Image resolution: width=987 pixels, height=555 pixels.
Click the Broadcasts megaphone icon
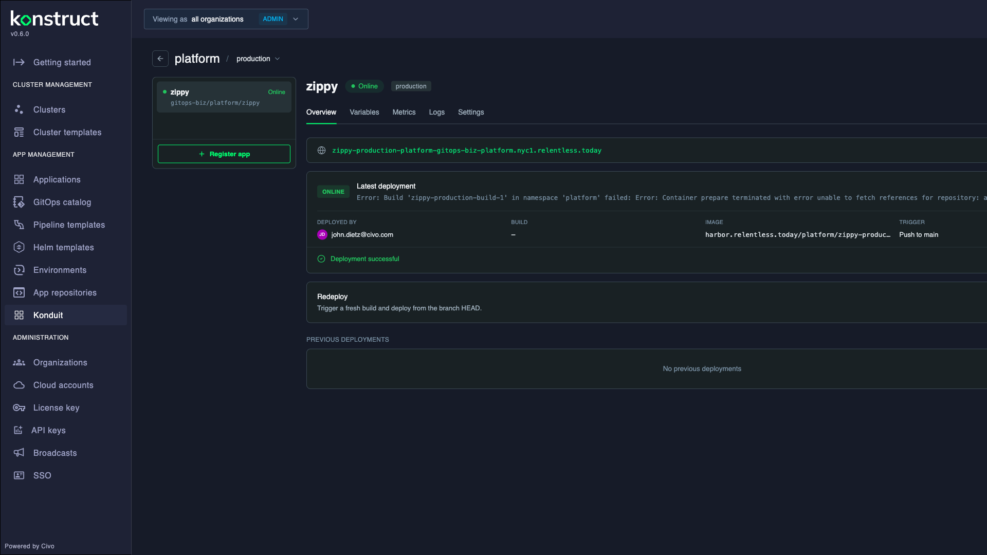click(x=19, y=453)
